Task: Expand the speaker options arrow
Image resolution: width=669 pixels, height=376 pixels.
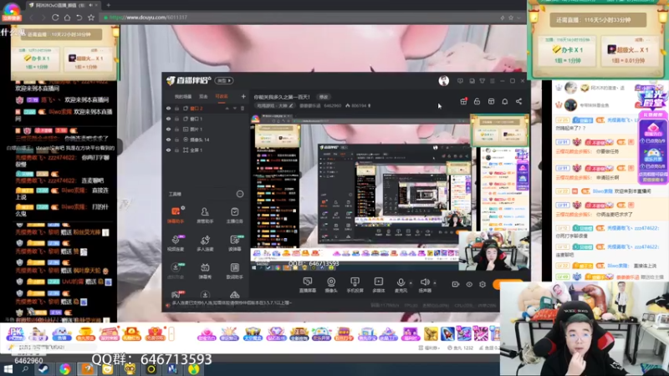Action: pyautogui.click(x=435, y=282)
